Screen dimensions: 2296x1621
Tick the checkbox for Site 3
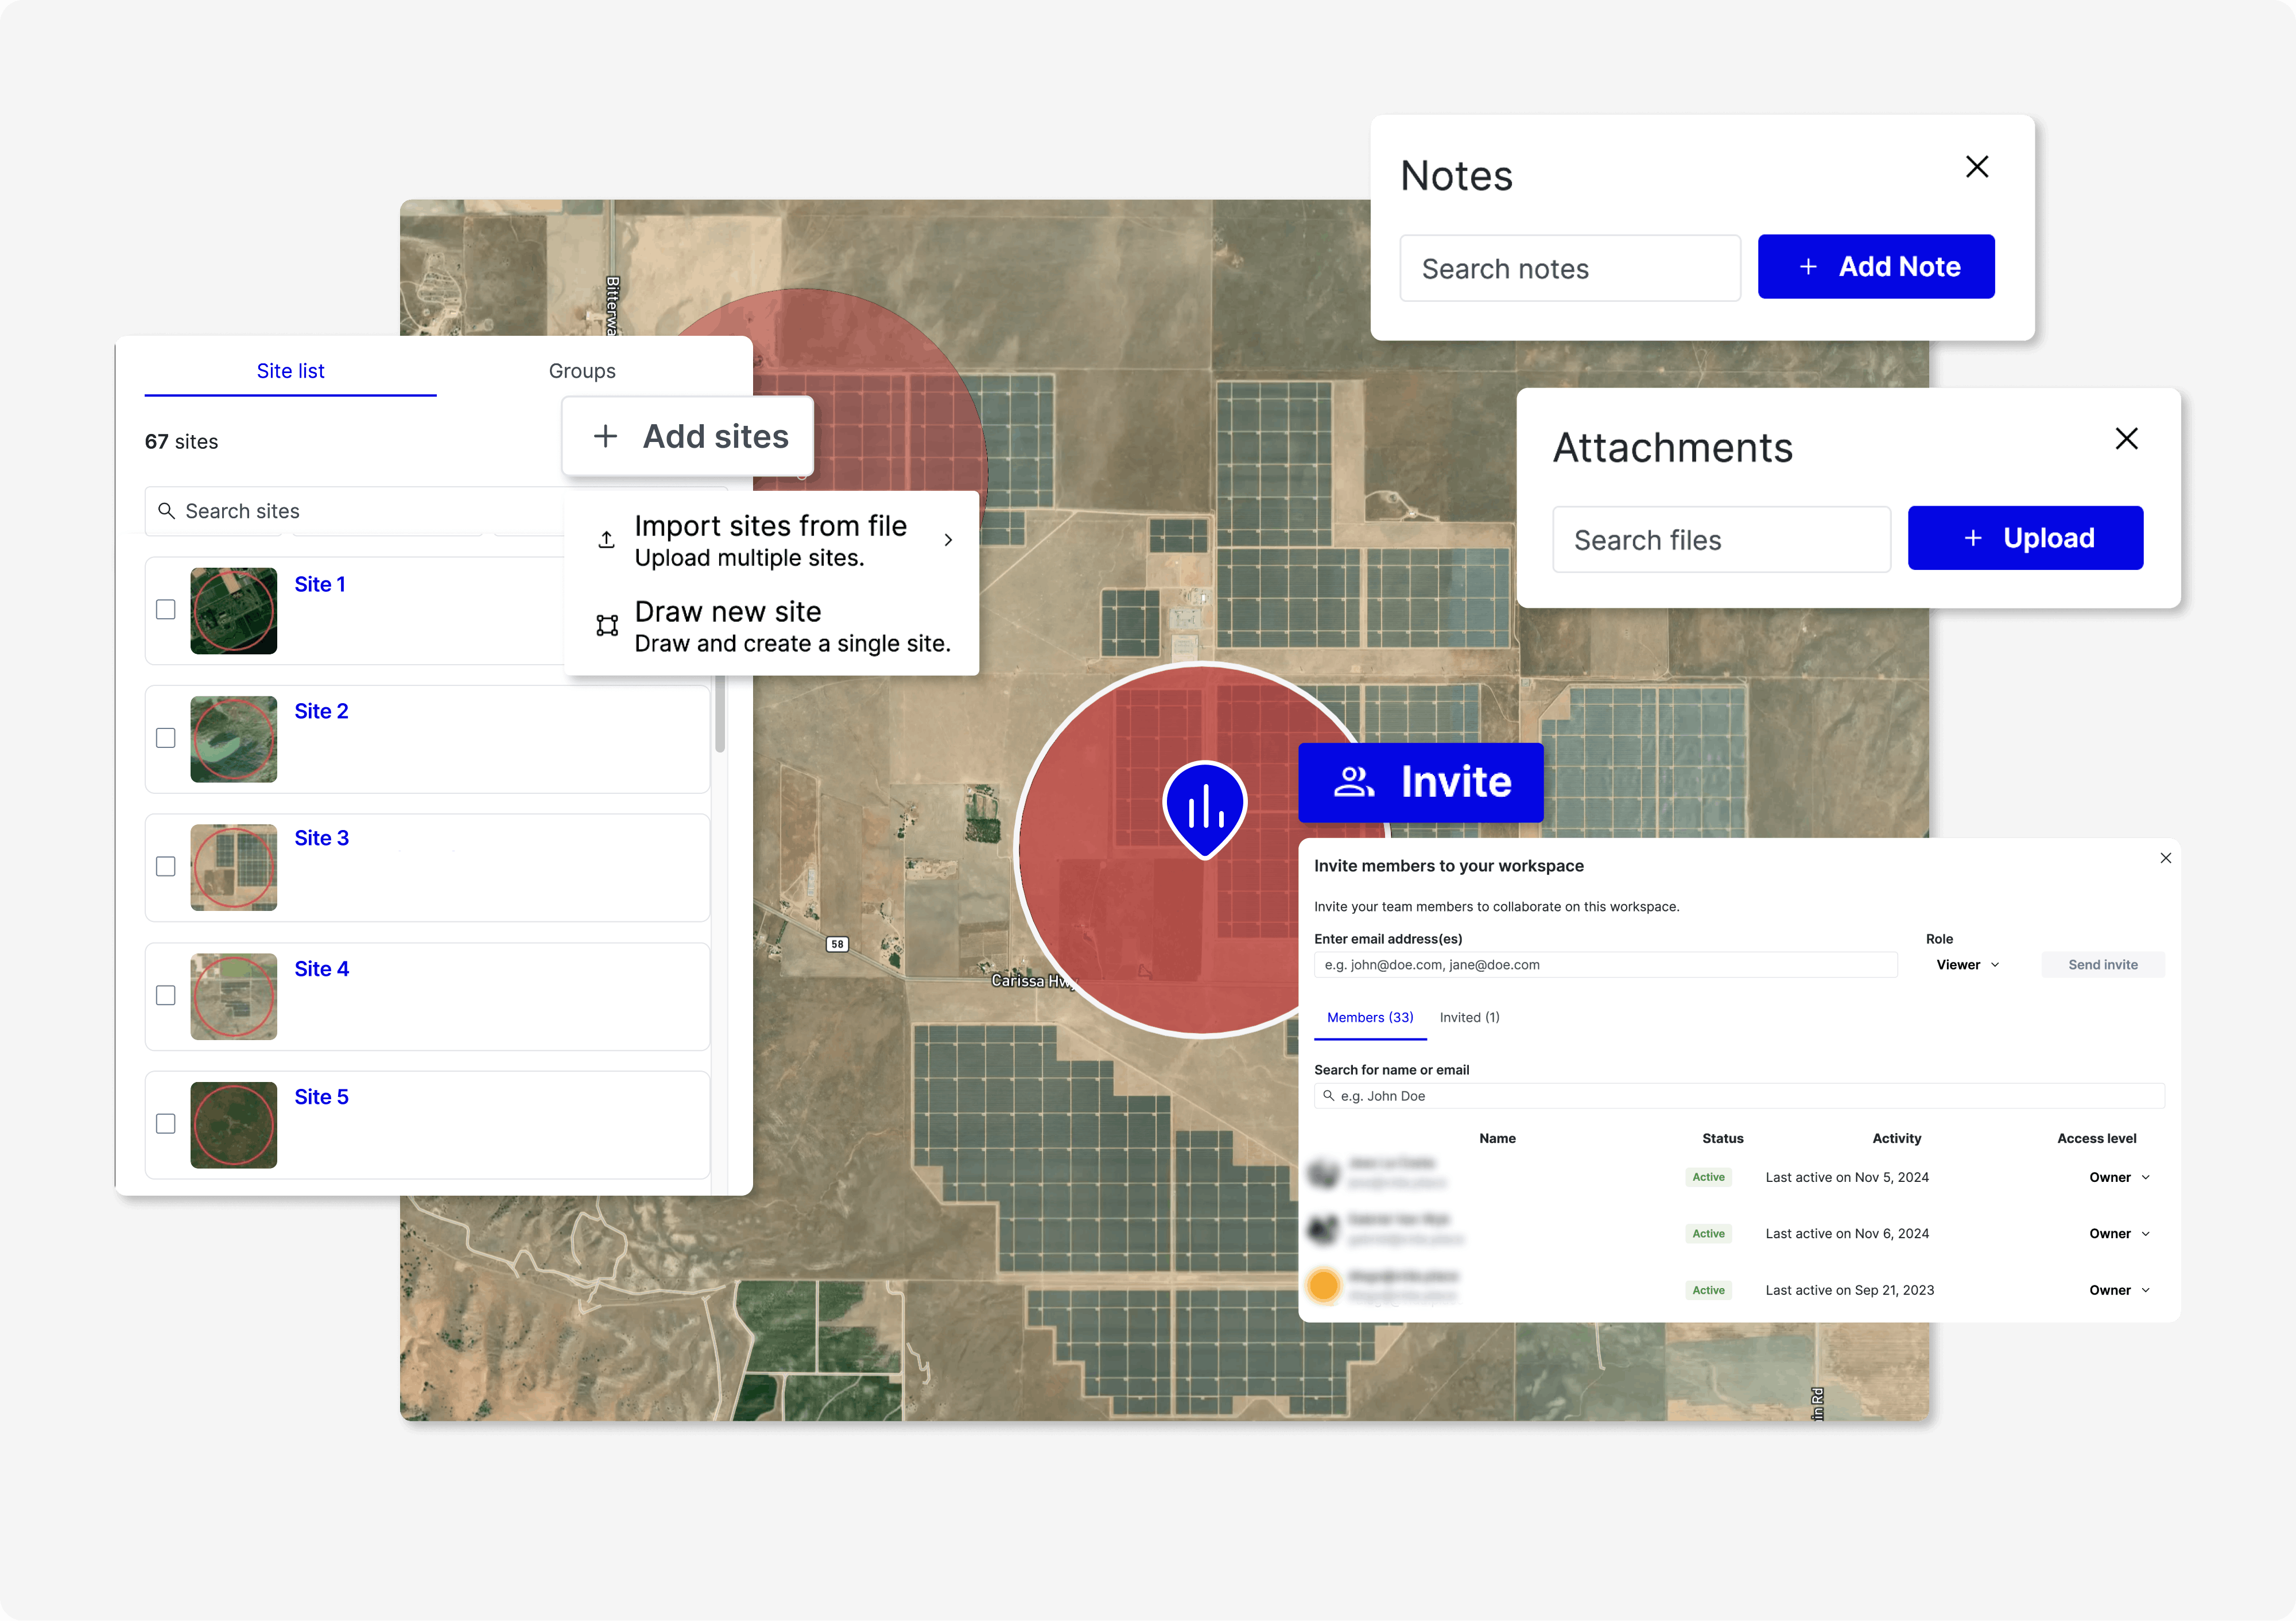166,867
